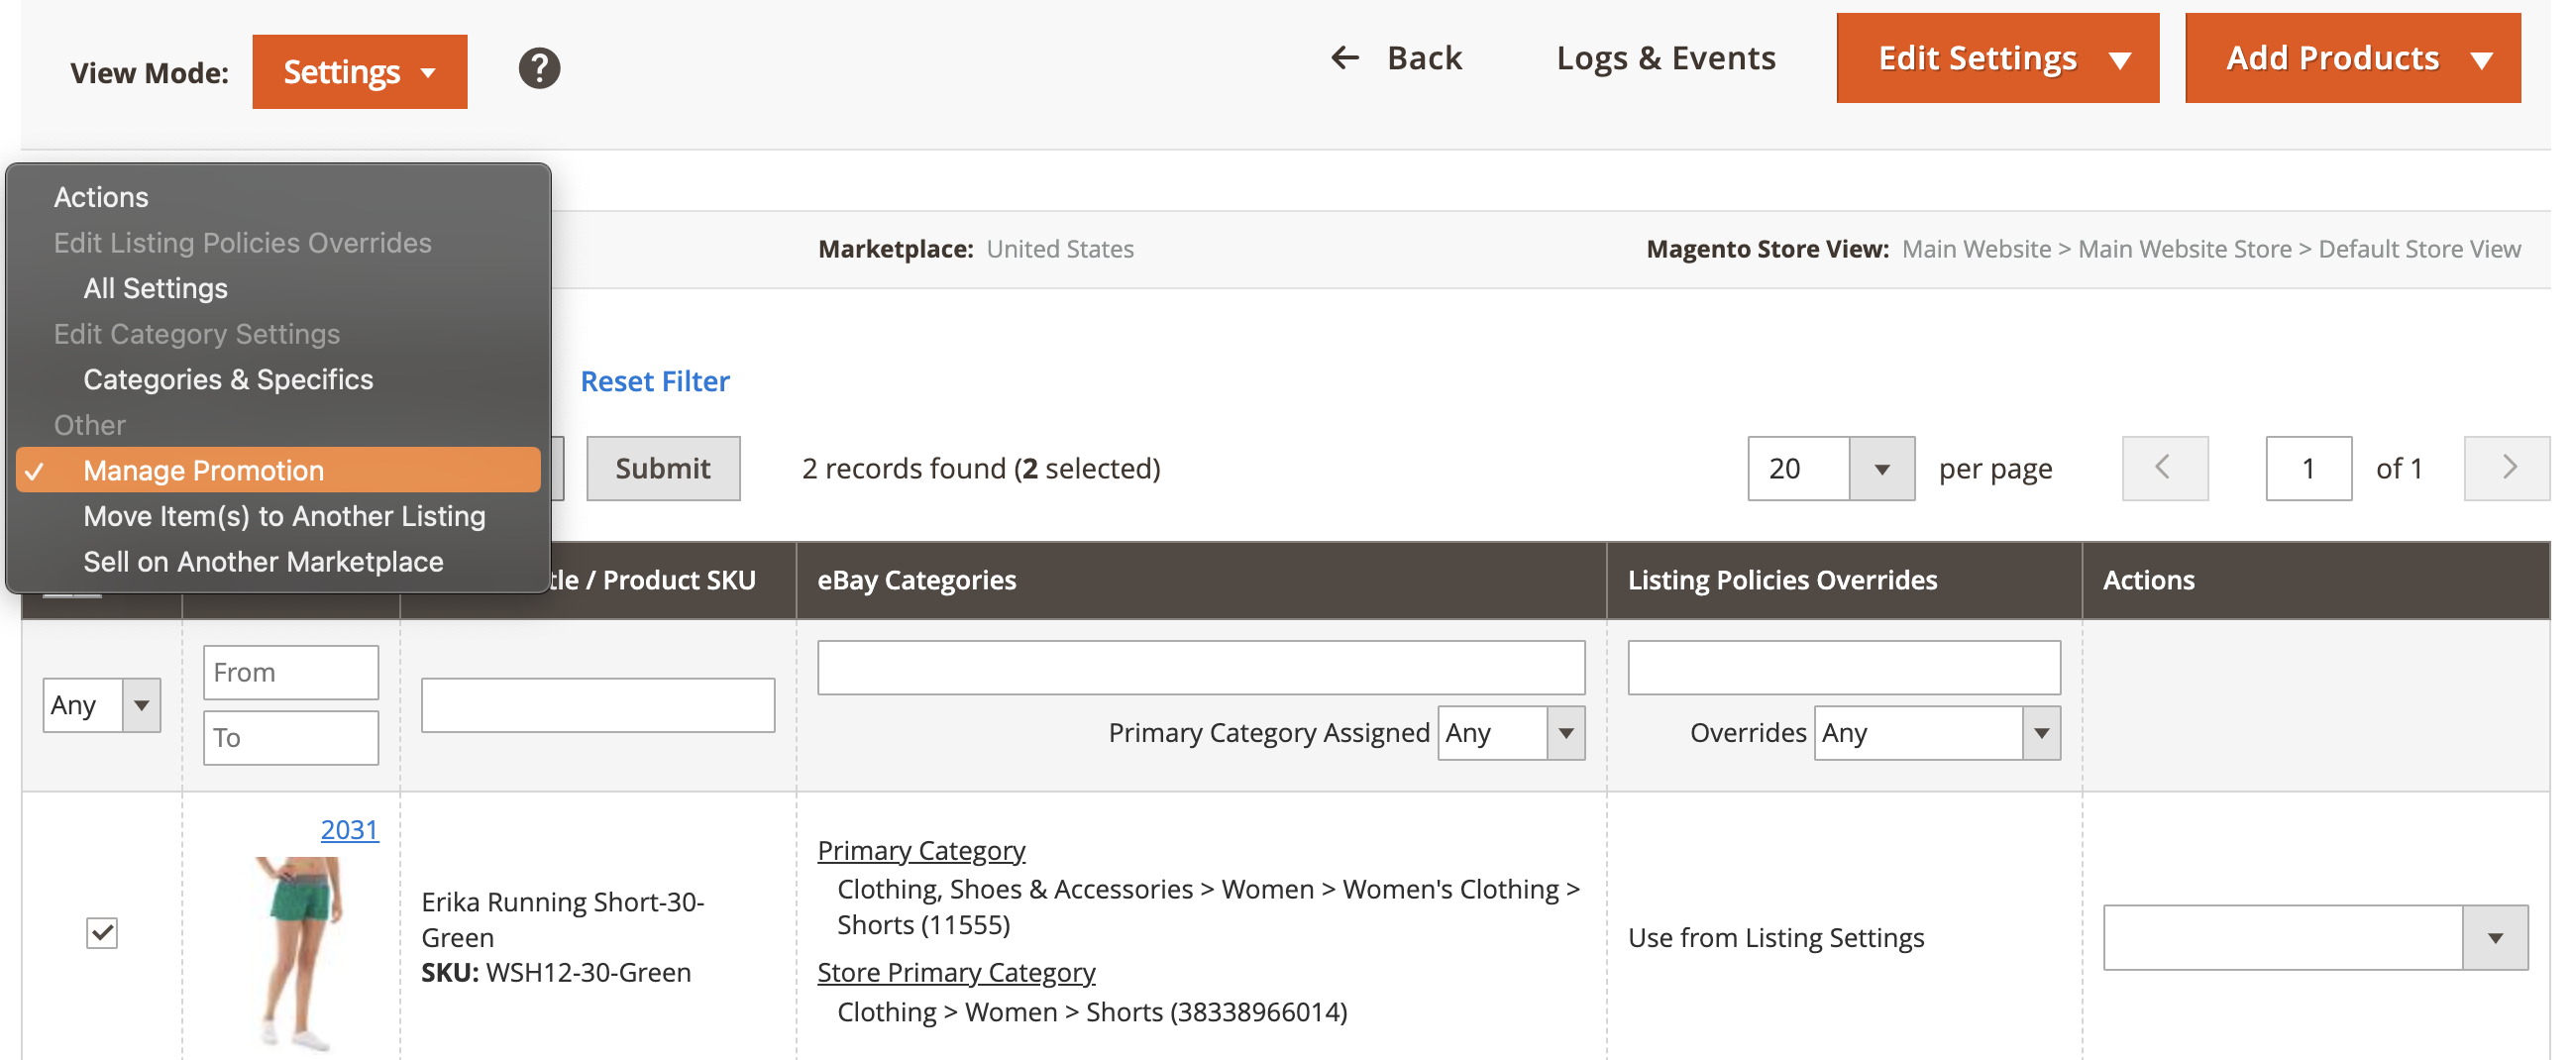Choose Move Item(s) to Another Listing
Screen dimensions: 2571x1060
pos(284,516)
